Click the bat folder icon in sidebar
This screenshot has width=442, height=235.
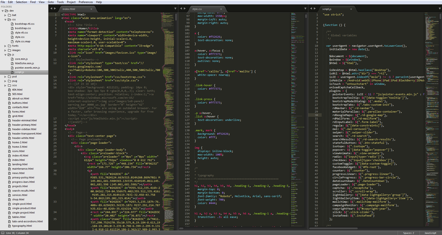9,15
